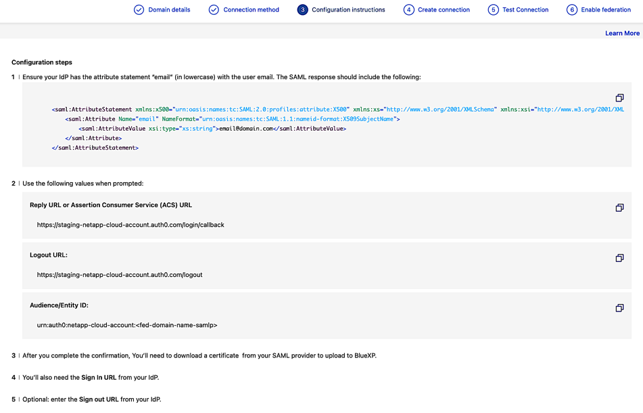
Task: Jump to the Test Connection step
Action: tap(525, 10)
